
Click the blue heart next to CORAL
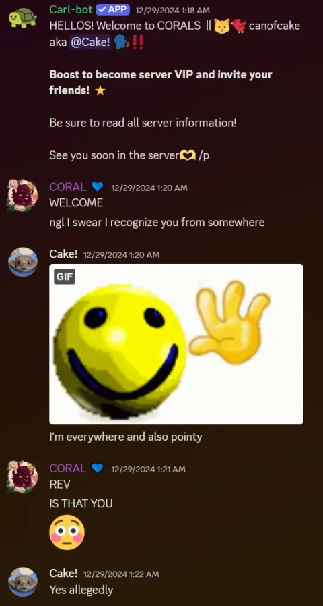[x=98, y=187]
